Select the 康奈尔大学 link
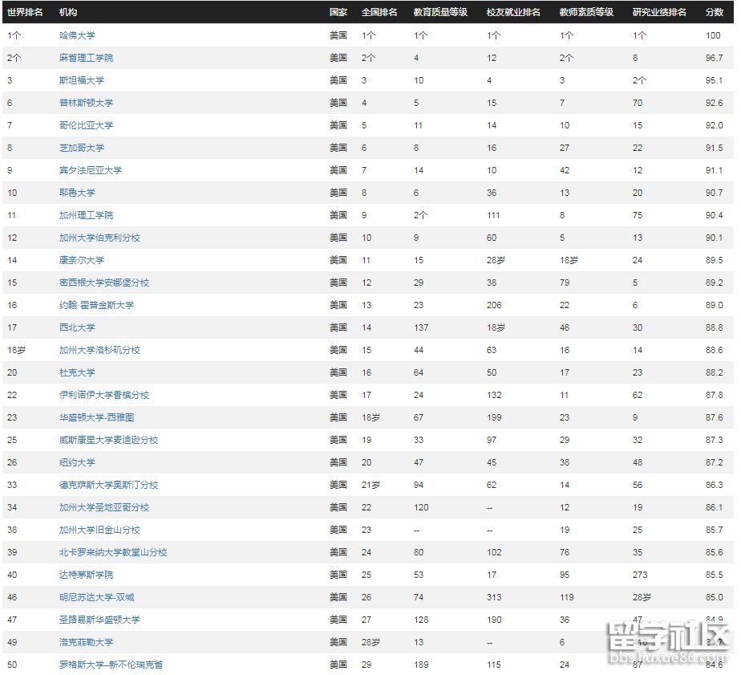The height and width of the screenshot is (675, 741). pyautogui.click(x=81, y=260)
